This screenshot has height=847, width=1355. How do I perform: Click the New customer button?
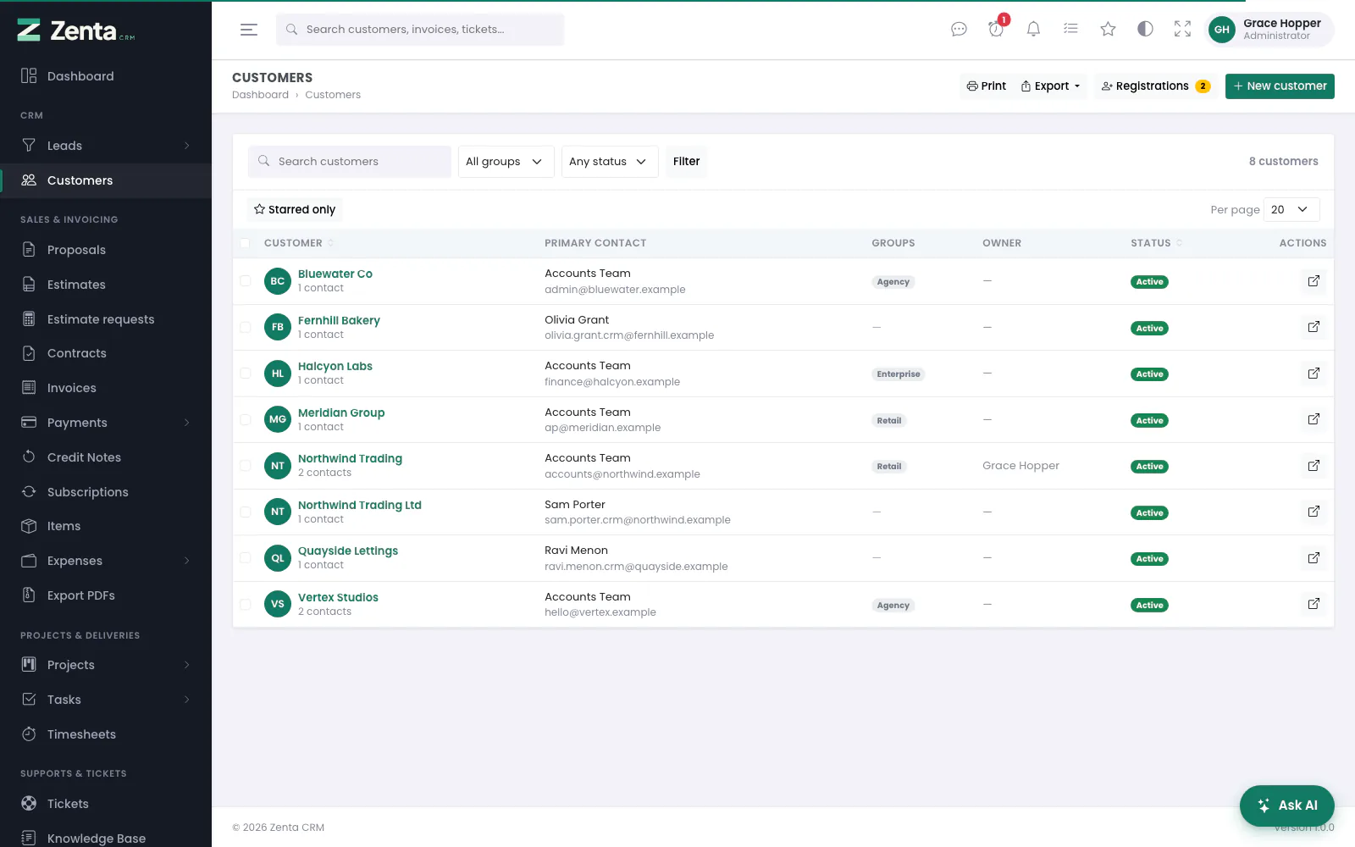(1280, 86)
